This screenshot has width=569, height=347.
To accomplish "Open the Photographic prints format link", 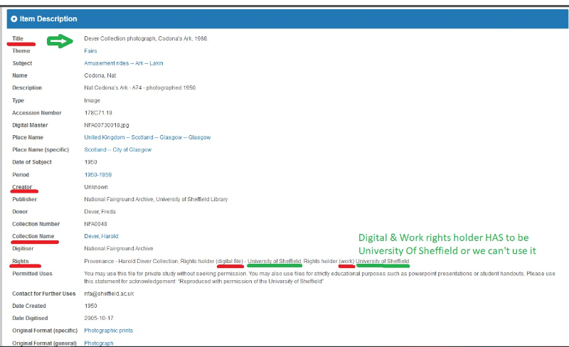I will coord(109,331).
